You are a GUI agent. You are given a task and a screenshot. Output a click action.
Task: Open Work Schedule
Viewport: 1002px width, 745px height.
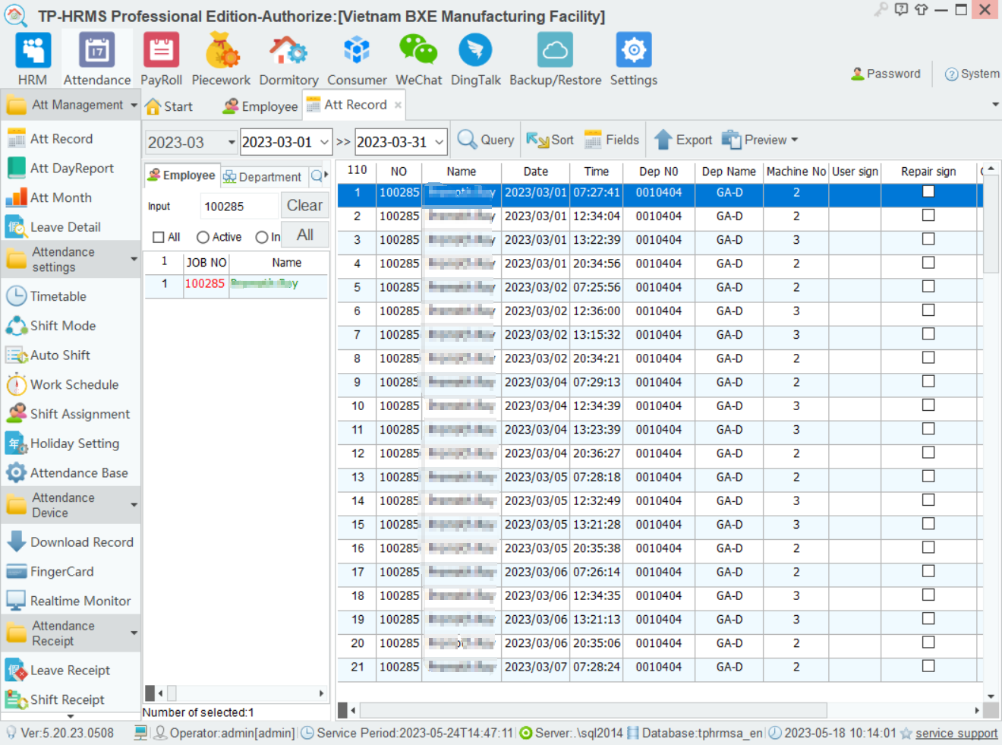tap(74, 384)
